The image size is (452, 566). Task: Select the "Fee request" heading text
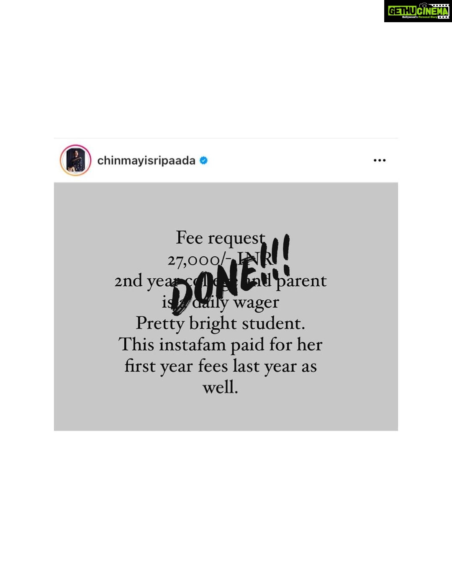[x=221, y=238]
